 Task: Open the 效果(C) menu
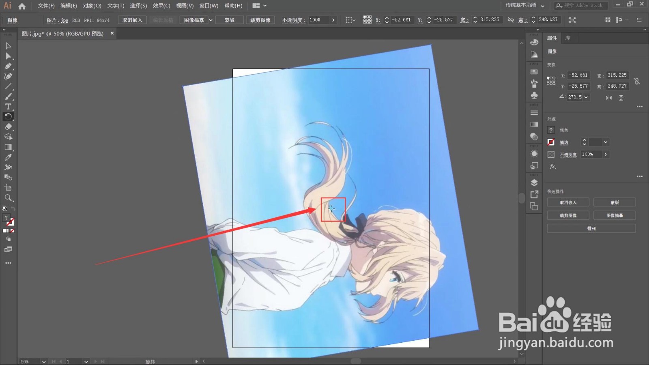pyautogui.click(x=161, y=6)
